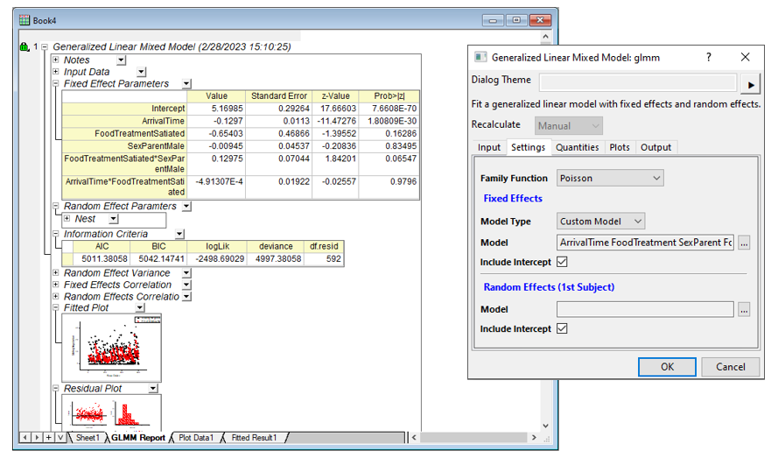The width and height of the screenshot is (778, 458).
Task: Click Random Effects Model input field
Action: click(x=645, y=309)
